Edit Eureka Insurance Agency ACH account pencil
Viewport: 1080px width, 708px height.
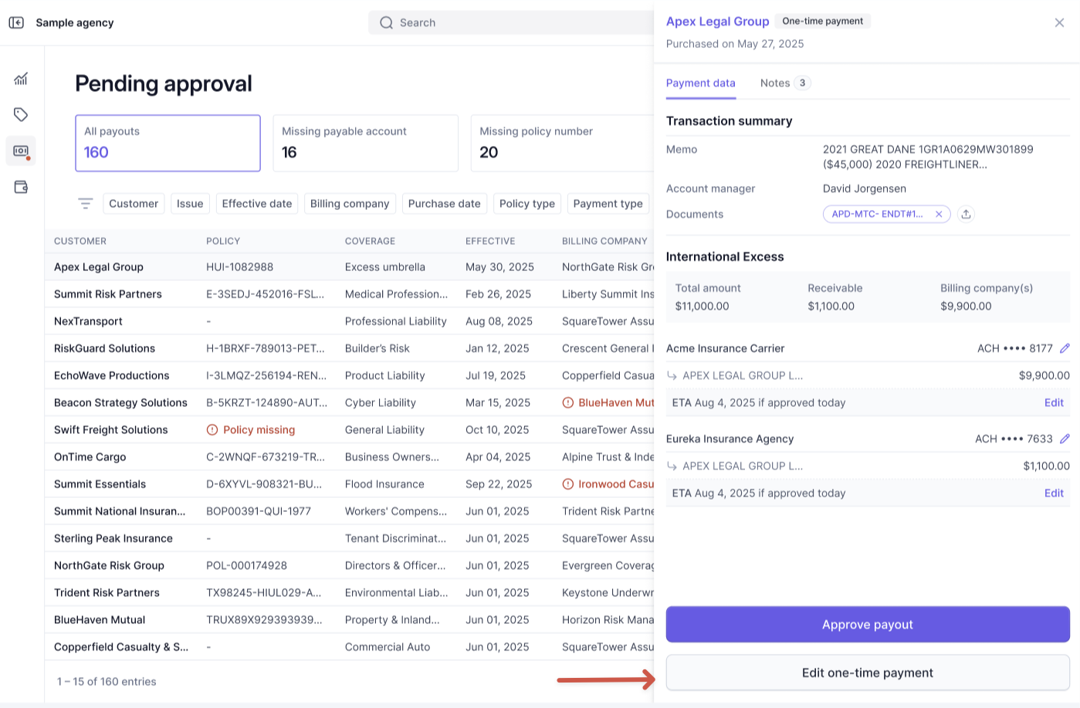pos(1065,439)
